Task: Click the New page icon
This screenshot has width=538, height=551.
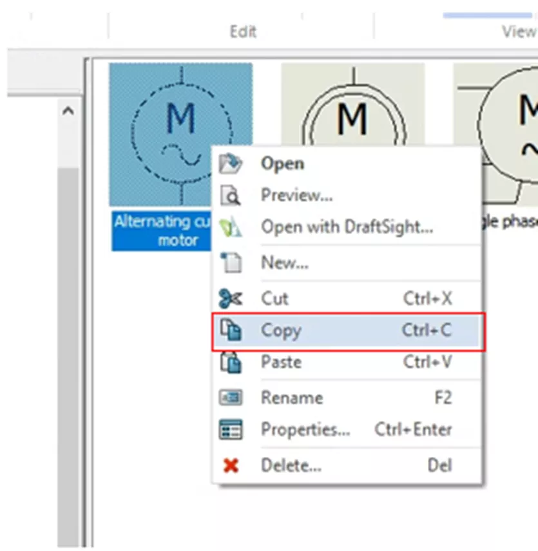Action: pos(230,263)
